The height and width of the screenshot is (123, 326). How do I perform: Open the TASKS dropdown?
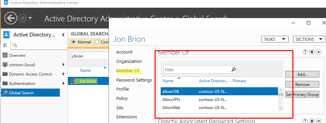[x=275, y=39]
